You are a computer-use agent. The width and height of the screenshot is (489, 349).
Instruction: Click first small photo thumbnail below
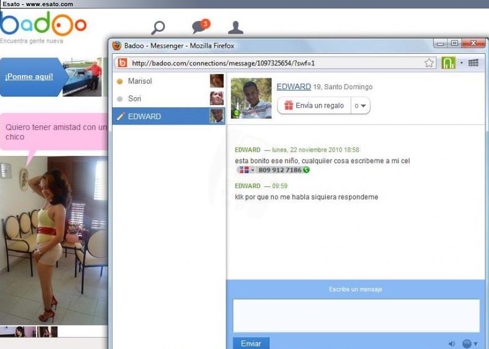(x=18, y=331)
